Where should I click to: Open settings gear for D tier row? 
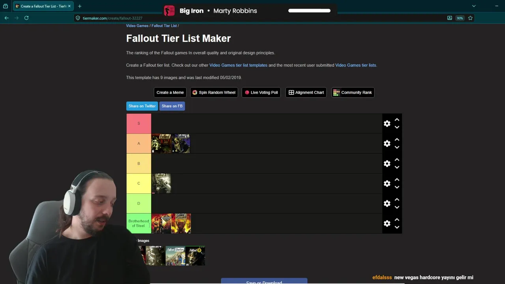[387, 204]
